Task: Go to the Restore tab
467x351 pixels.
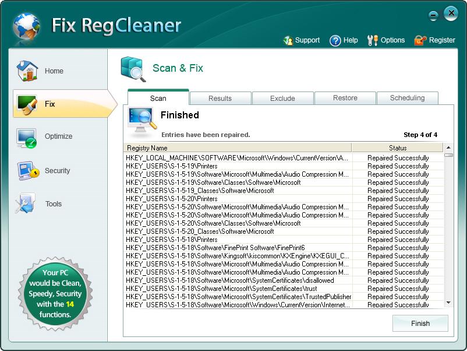Action: pyautogui.click(x=345, y=98)
